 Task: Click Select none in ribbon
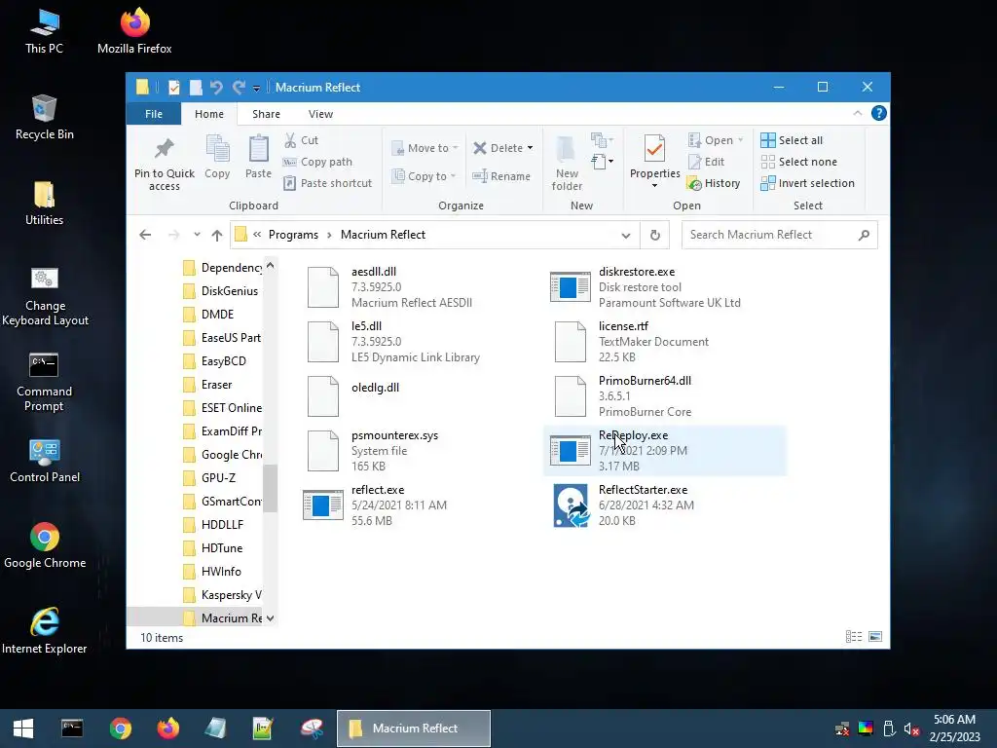(799, 162)
